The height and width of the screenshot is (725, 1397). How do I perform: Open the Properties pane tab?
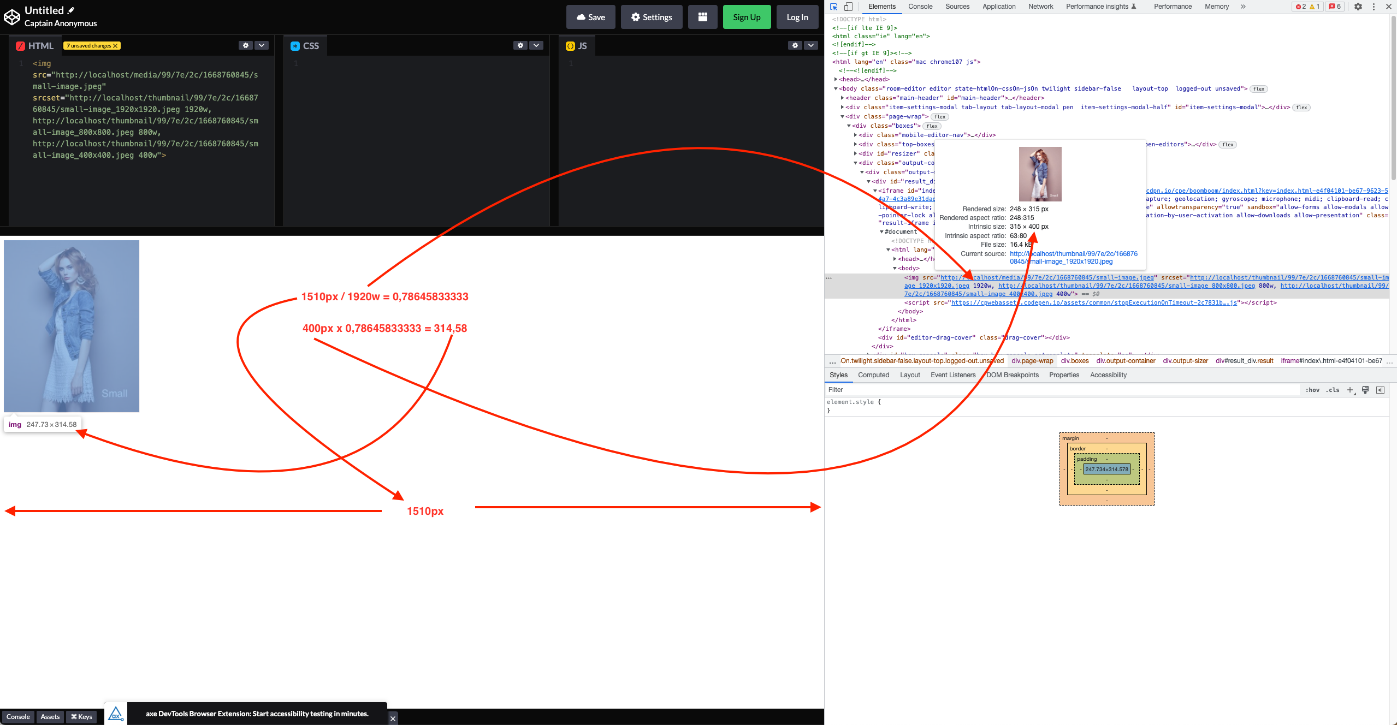coord(1064,375)
